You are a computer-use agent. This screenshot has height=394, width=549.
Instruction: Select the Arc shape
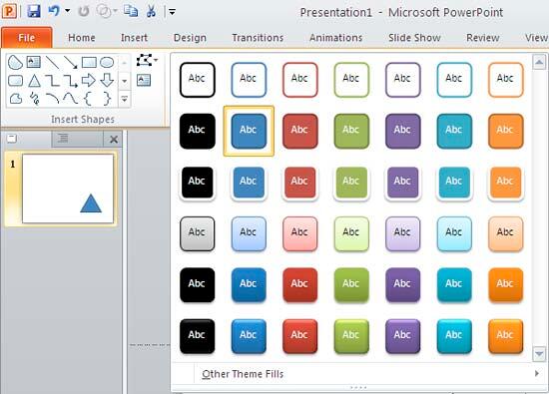52,99
